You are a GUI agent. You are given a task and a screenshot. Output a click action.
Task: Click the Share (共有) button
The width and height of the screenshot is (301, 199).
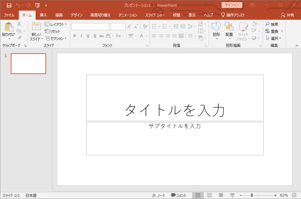point(287,15)
